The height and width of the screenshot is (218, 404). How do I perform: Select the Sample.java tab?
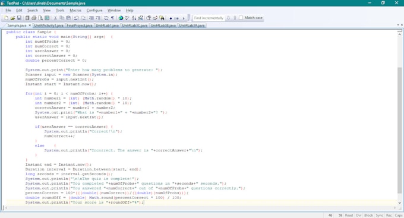point(17,26)
